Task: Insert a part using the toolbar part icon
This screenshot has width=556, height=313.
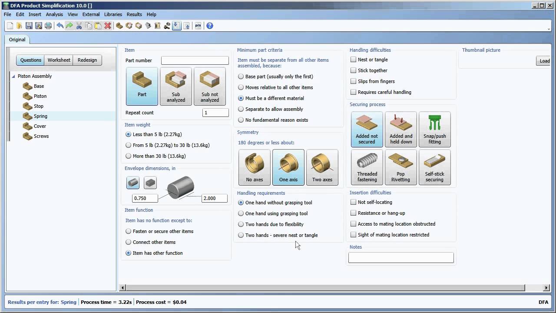Action: tap(119, 26)
